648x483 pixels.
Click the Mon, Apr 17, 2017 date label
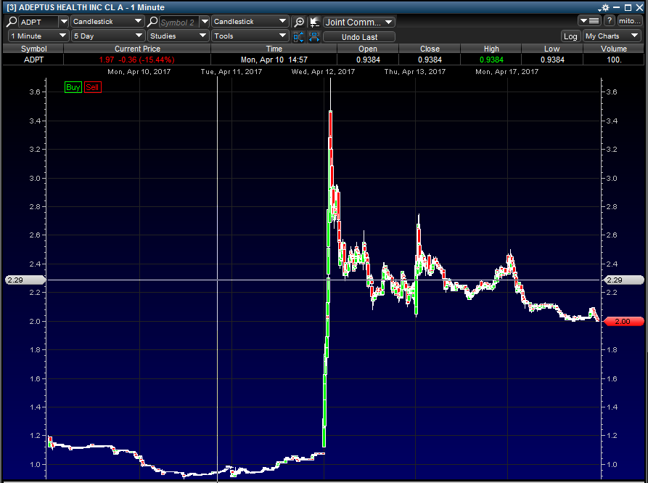[x=507, y=71]
